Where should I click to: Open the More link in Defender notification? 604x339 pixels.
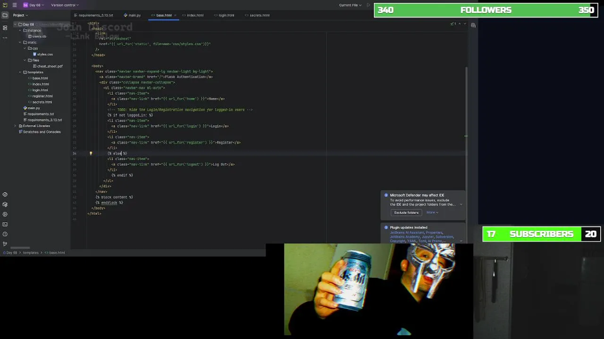[x=432, y=212]
